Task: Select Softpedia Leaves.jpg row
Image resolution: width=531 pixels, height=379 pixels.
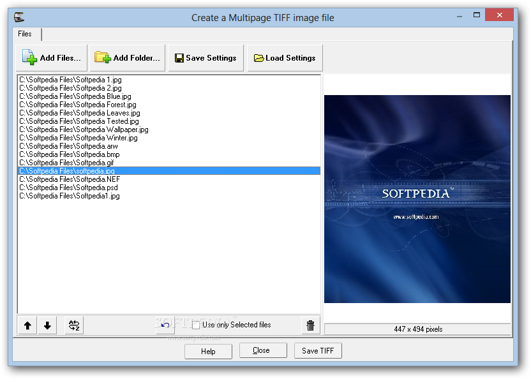Action: coord(168,113)
